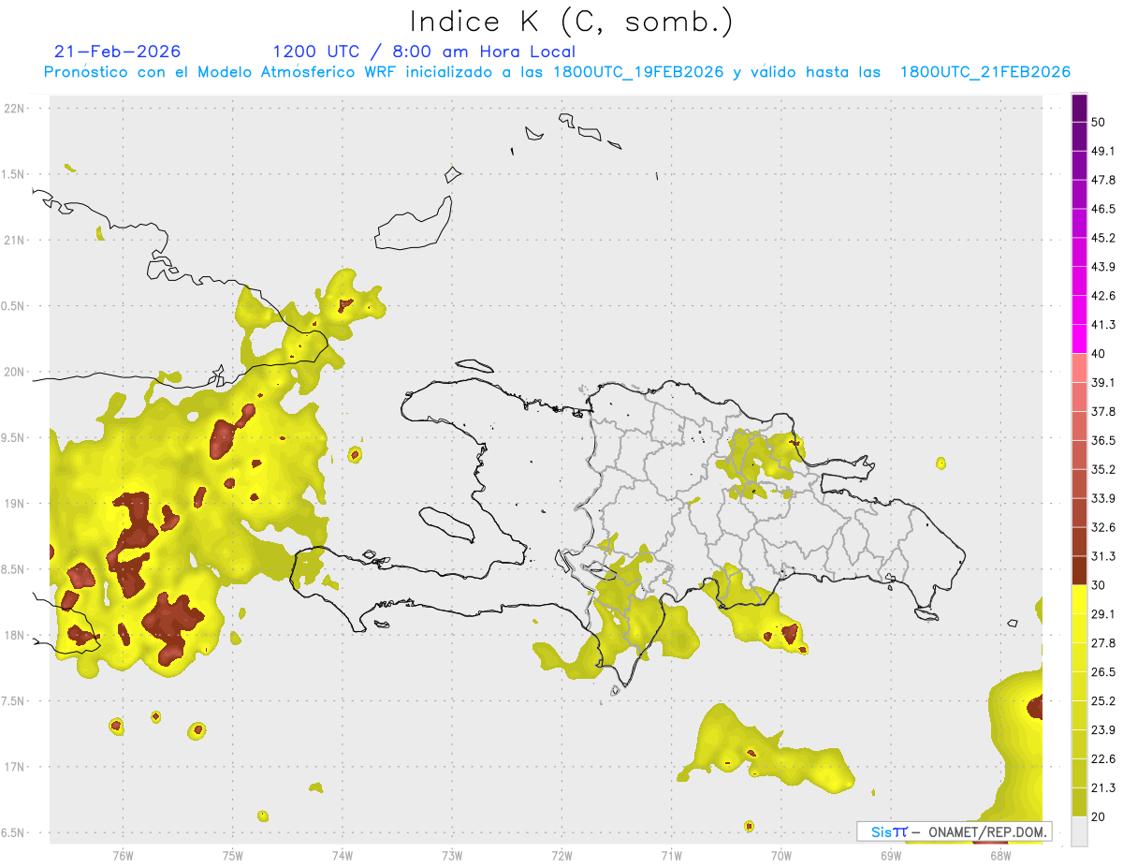
Task: Click the '21N' latitude label
Action: coord(16,240)
